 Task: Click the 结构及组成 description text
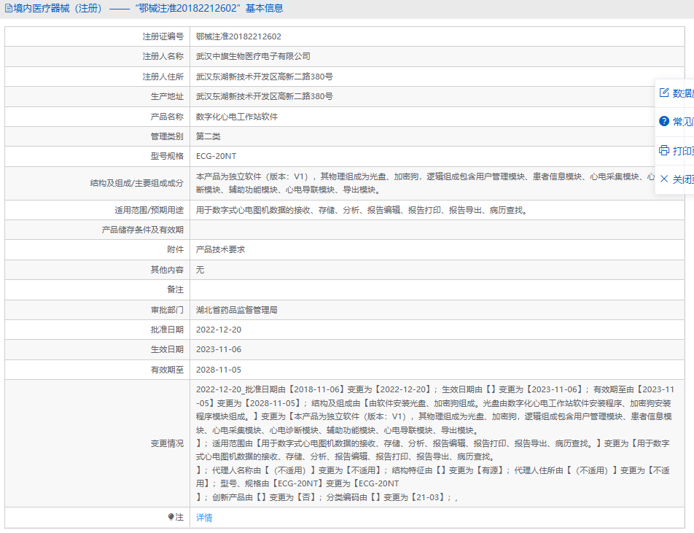425,183
